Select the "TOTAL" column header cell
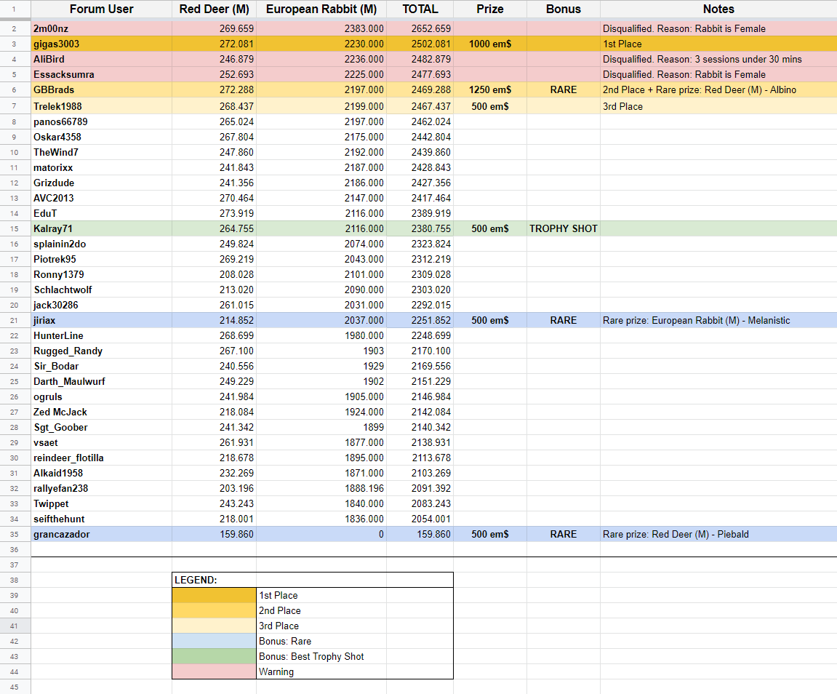This screenshot has height=694, width=837. pyautogui.click(x=420, y=9)
